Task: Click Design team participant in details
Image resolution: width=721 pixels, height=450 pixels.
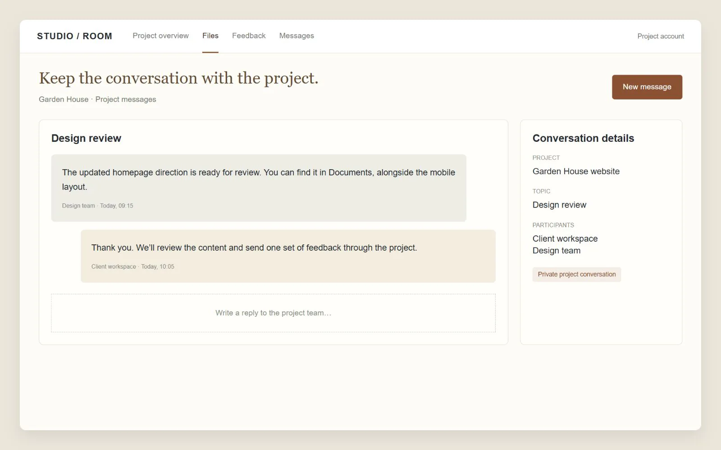Action: click(x=557, y=251)
